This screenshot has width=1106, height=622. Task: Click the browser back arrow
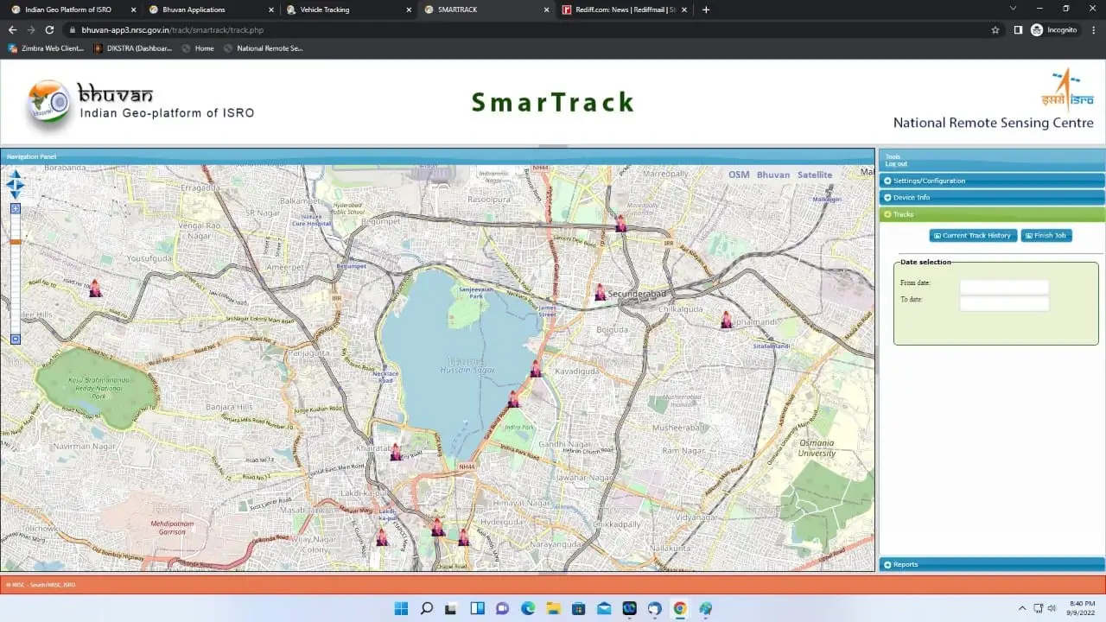click(x=12, y=29)
